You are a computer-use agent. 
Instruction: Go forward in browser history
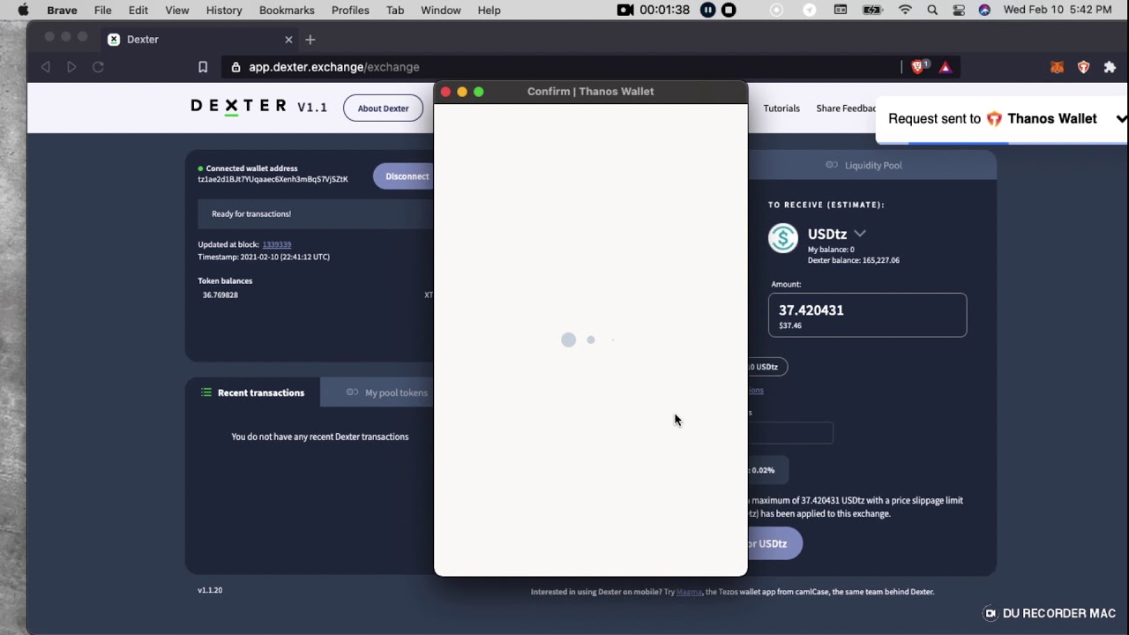coord(71,67)
